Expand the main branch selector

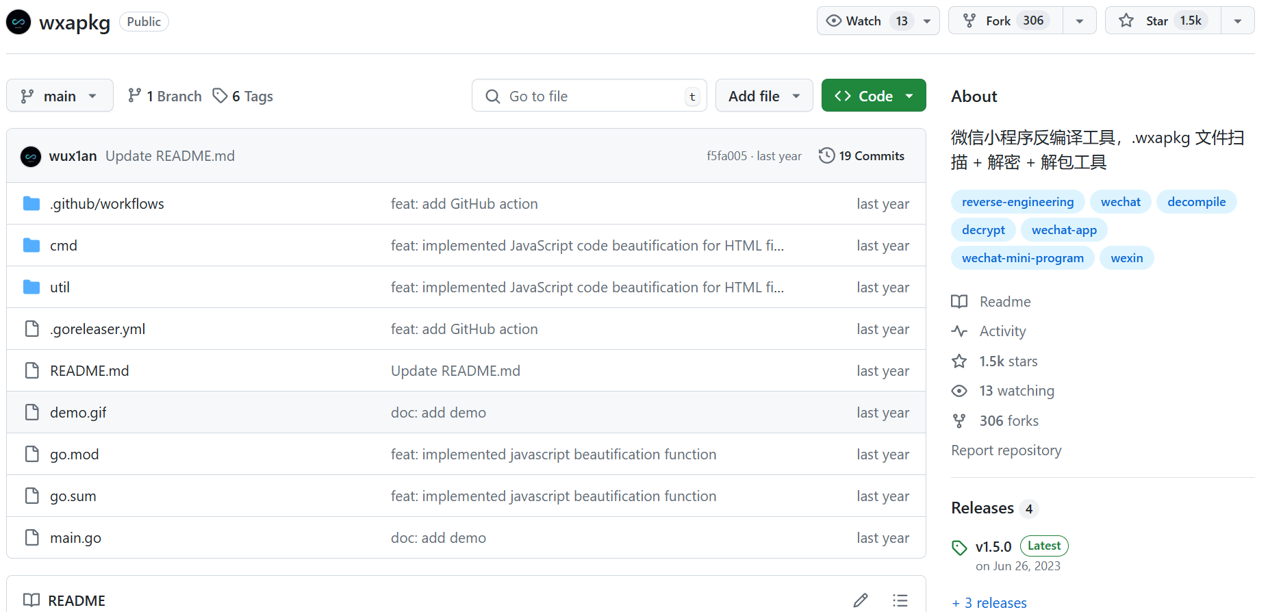coord(60,96)
